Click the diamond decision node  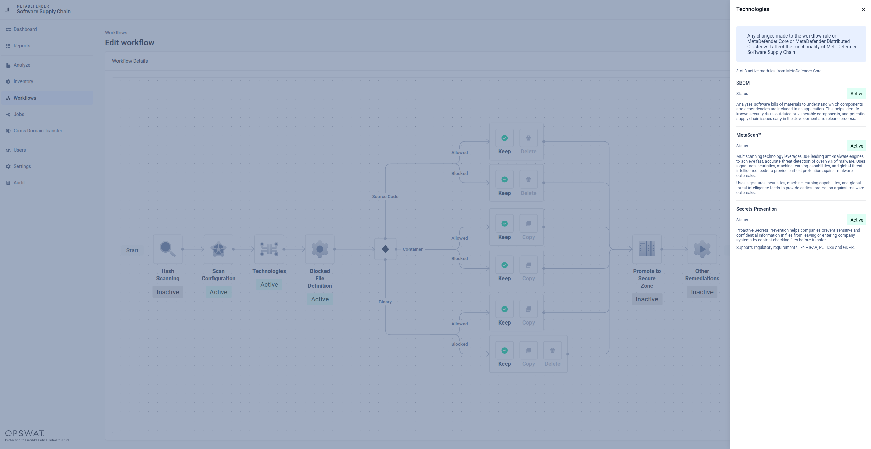tap(385, 249)
